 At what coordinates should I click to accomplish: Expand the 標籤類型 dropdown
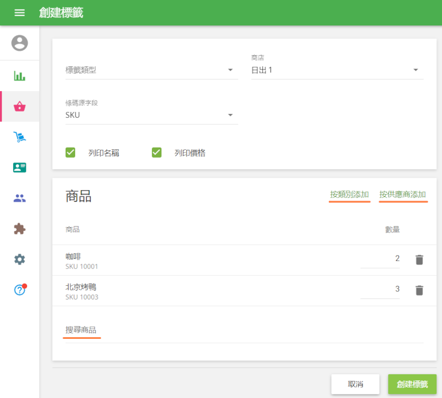click(x=151, y=70)
